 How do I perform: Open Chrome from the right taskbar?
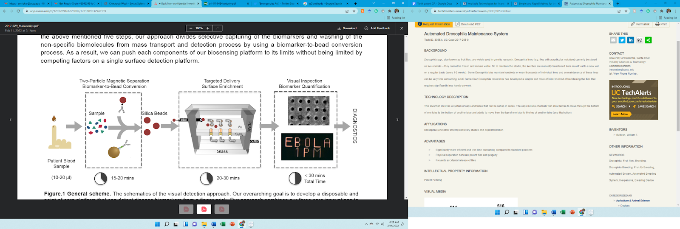(582, 212)
